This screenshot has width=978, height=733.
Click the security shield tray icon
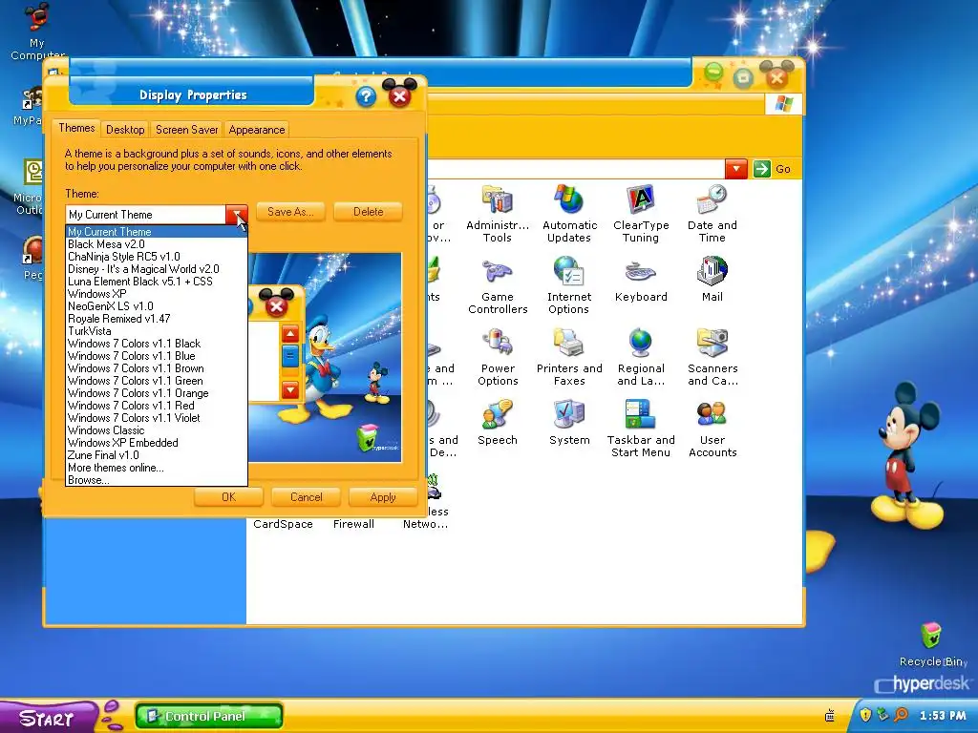pyautogui.click(x=865, y=714)
